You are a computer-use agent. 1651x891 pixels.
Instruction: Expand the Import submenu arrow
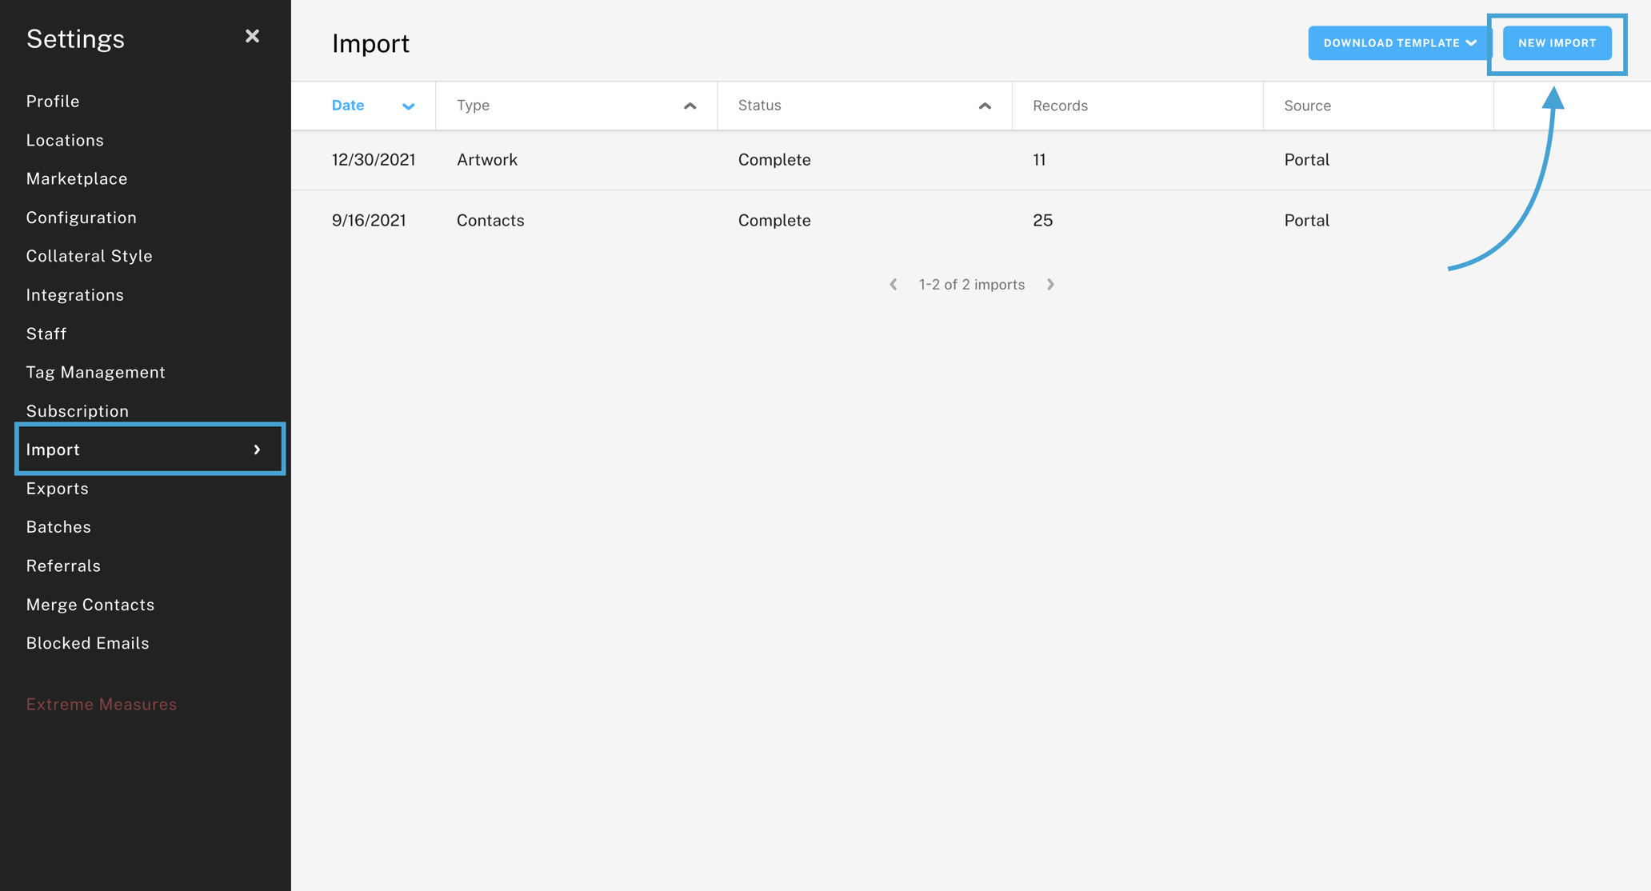257,449
